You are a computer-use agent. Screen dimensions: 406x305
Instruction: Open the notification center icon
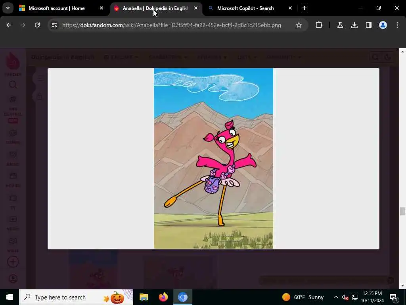click(394, 297)
